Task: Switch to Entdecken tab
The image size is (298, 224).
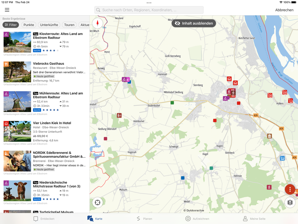Action: point(44,219)
